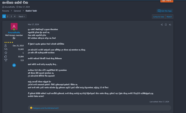Screen dimensions: 186x113
Task: Watch this thread
Action: point(169,17)
